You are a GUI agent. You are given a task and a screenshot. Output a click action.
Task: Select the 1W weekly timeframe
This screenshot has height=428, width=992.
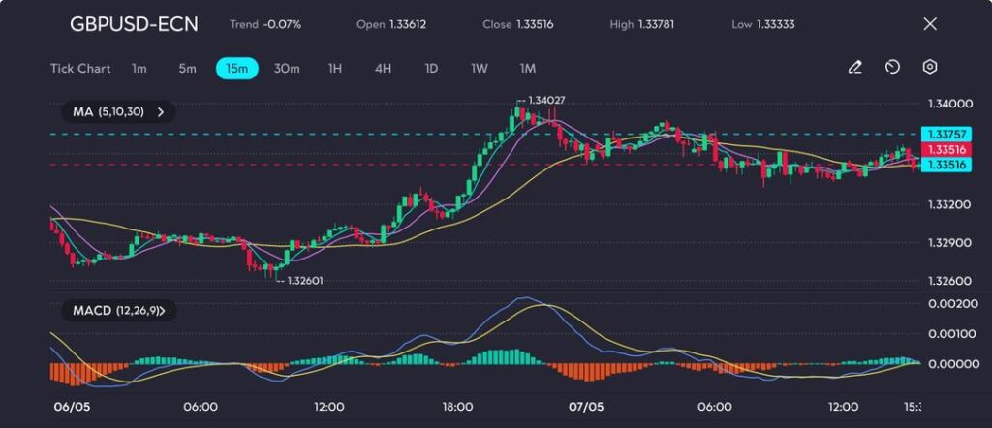[x=480, y=69]
